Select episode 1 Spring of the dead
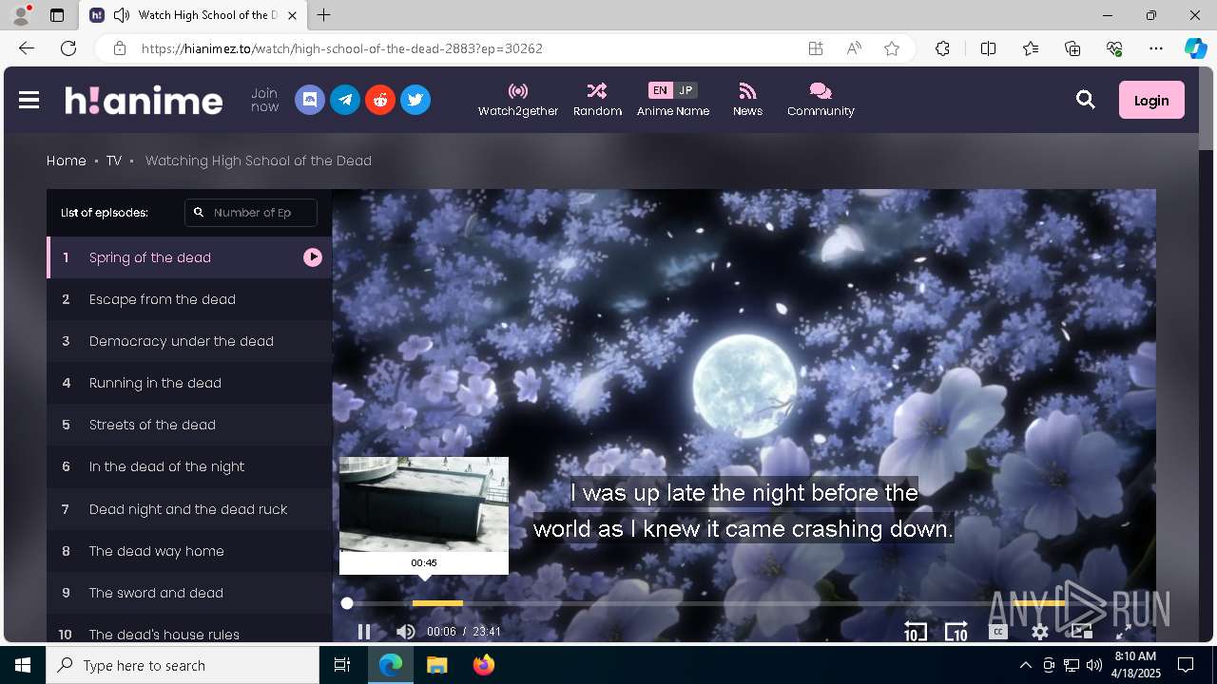1217x684 pixels. click(x=189, y=257)
